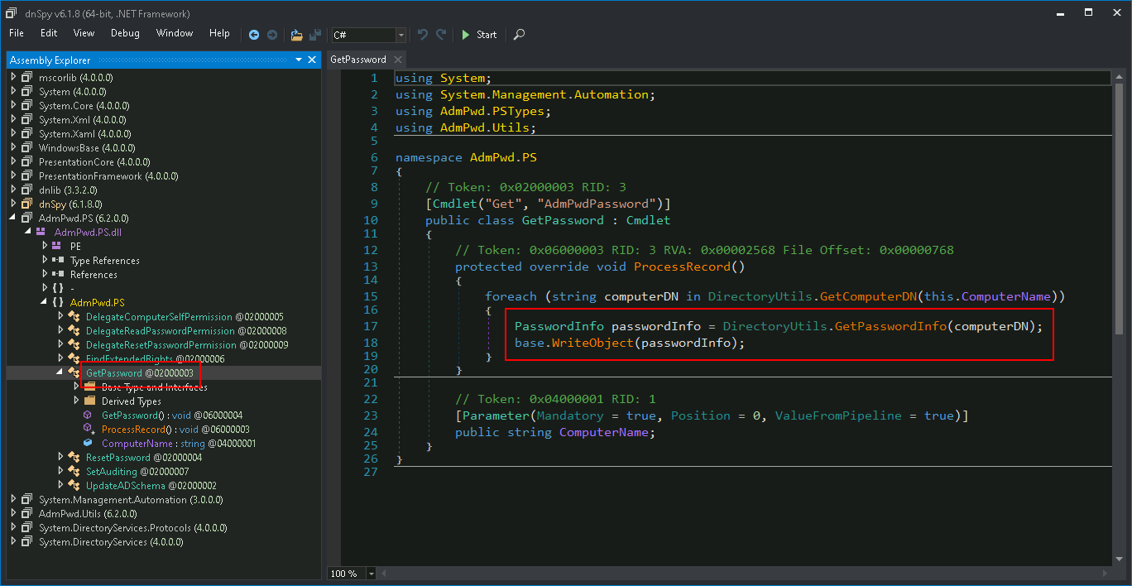Image resolution: width=1132 pixels, height=586 pixels.
Task: Click the Navigate Back arrow icon
Action: 254,35
